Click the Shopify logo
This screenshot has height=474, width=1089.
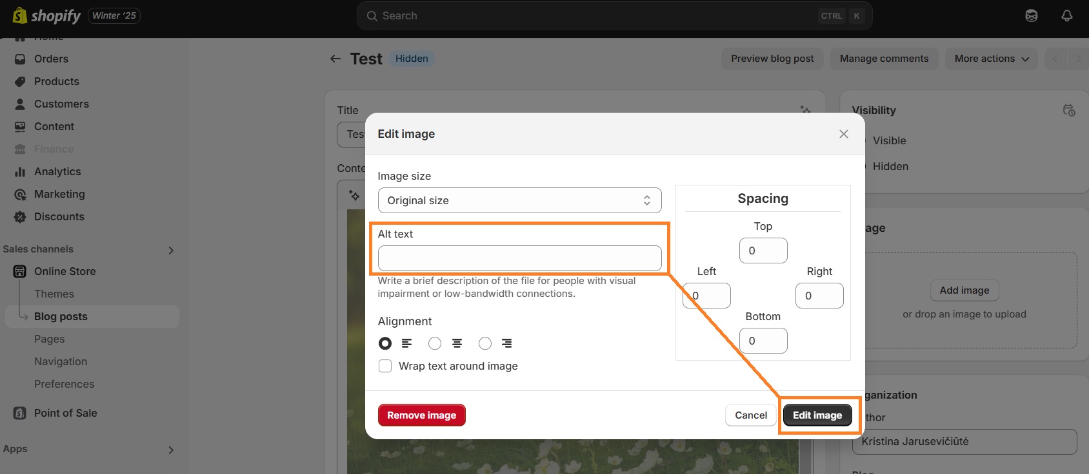pos(46,15)
